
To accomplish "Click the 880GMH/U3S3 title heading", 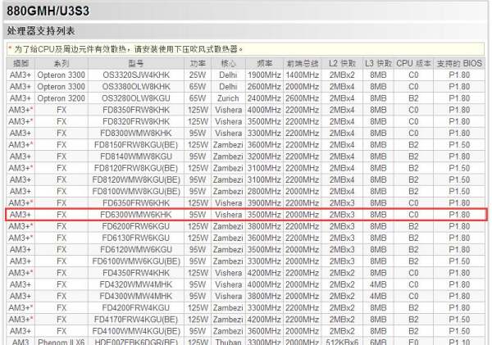I will point(48,11).
